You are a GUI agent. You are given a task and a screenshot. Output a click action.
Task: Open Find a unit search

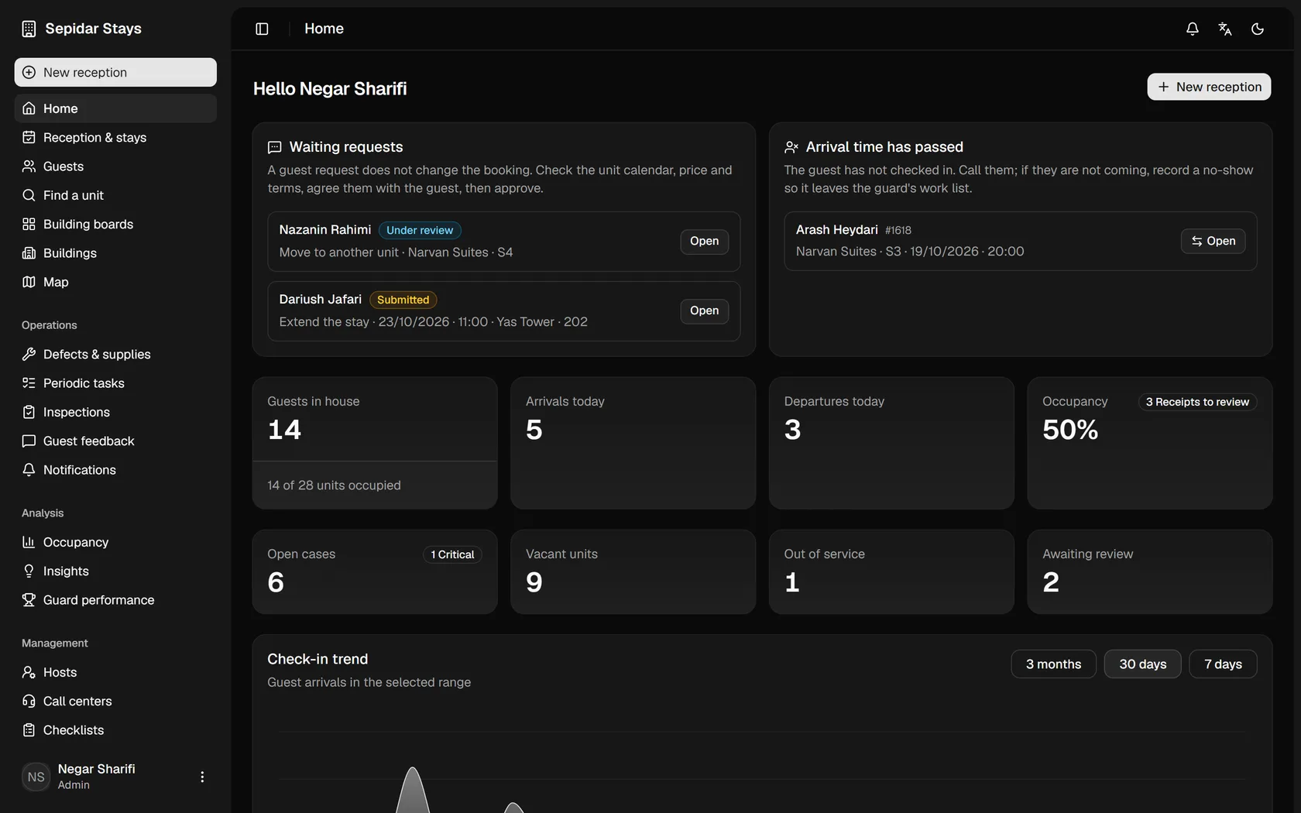[115, 195]
